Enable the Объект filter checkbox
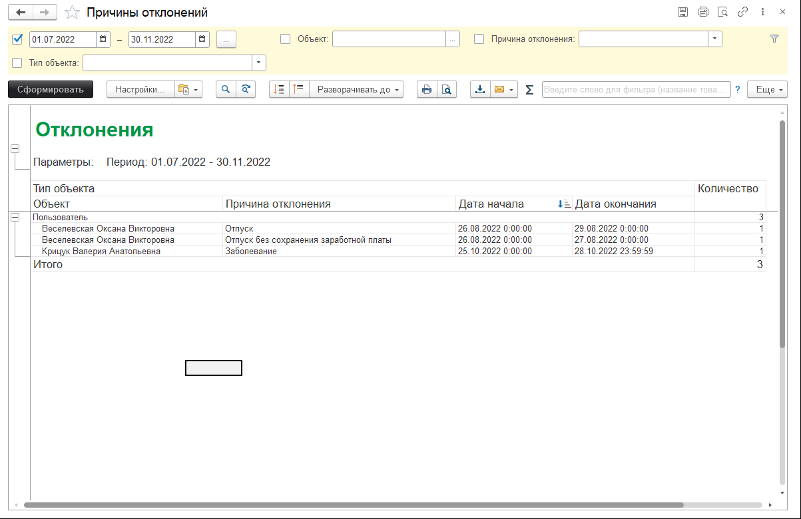This screenshot has height=519, width=801. (286, 39)
